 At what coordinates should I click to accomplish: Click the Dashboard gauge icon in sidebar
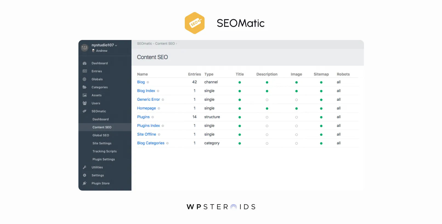[85, 63]
